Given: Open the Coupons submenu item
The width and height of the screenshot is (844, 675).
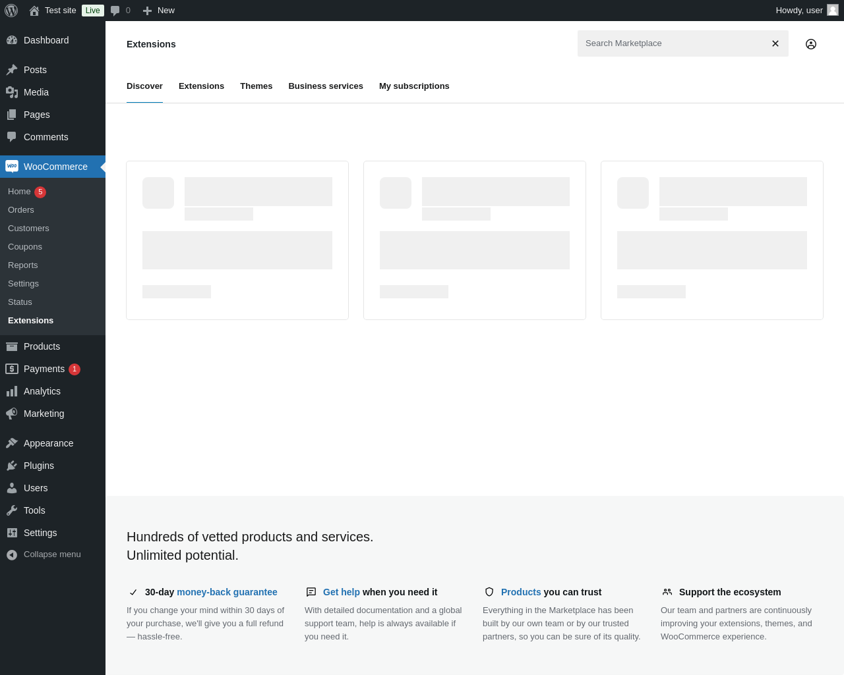Looking at the screenshot, I should pos(25,247).
